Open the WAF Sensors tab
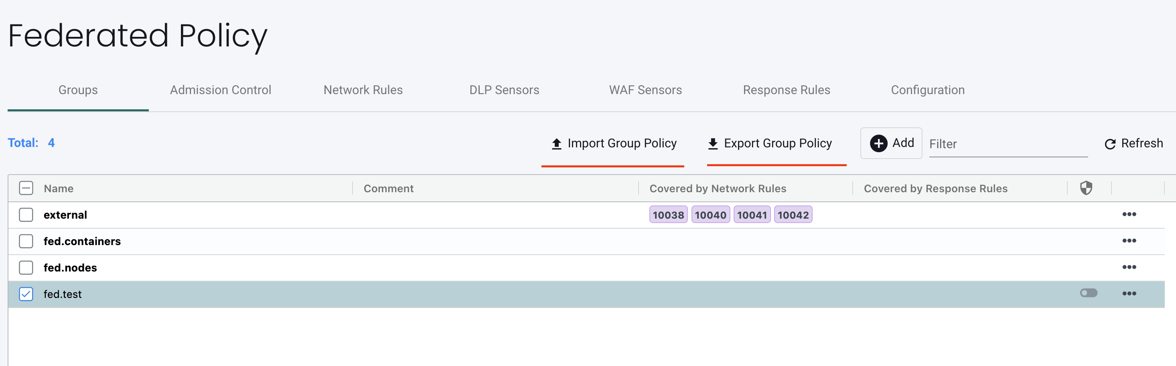This screenshot has width=1176, height=366. click(645, 90)
